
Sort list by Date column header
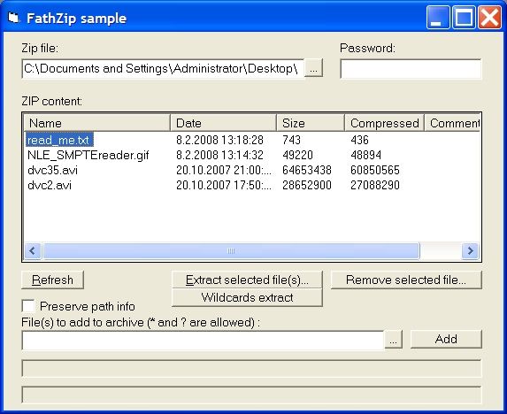[x=224, y=123]
